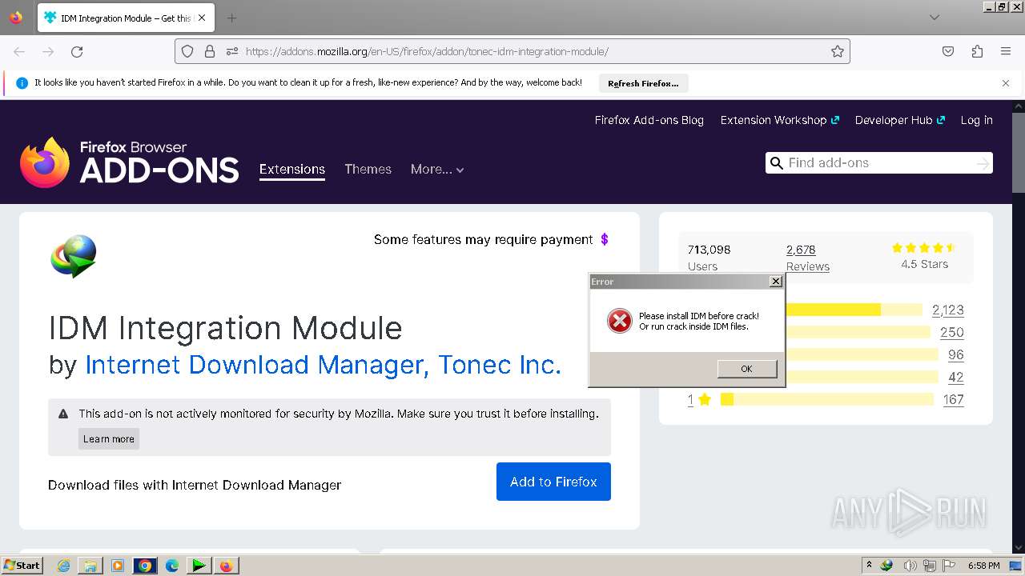
Task: Close the Error dialog with X
Action: click(775, 282)
